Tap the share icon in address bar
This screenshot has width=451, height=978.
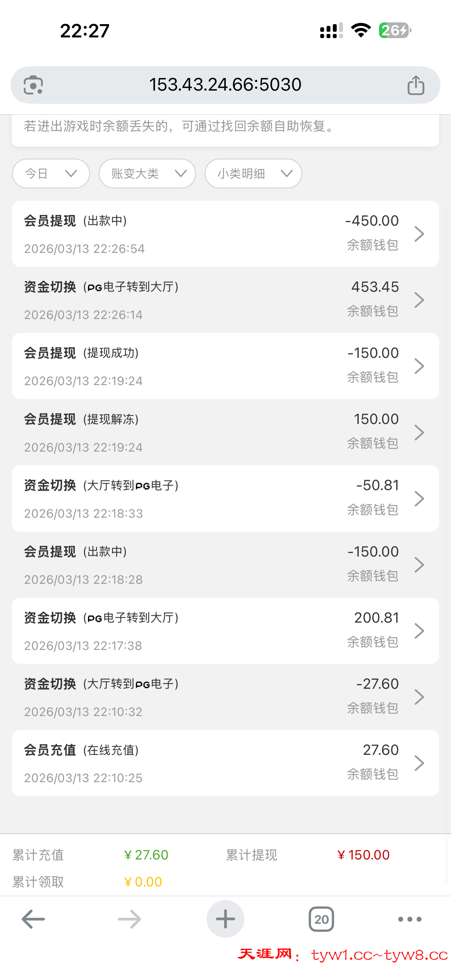coord(416,85)
